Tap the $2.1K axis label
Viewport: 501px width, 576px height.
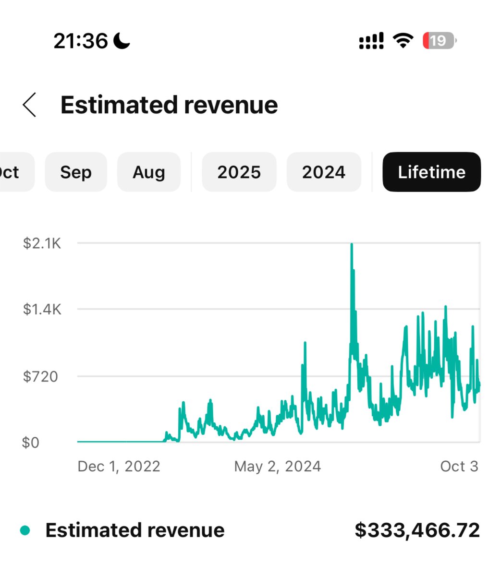[x=42, y=243]
